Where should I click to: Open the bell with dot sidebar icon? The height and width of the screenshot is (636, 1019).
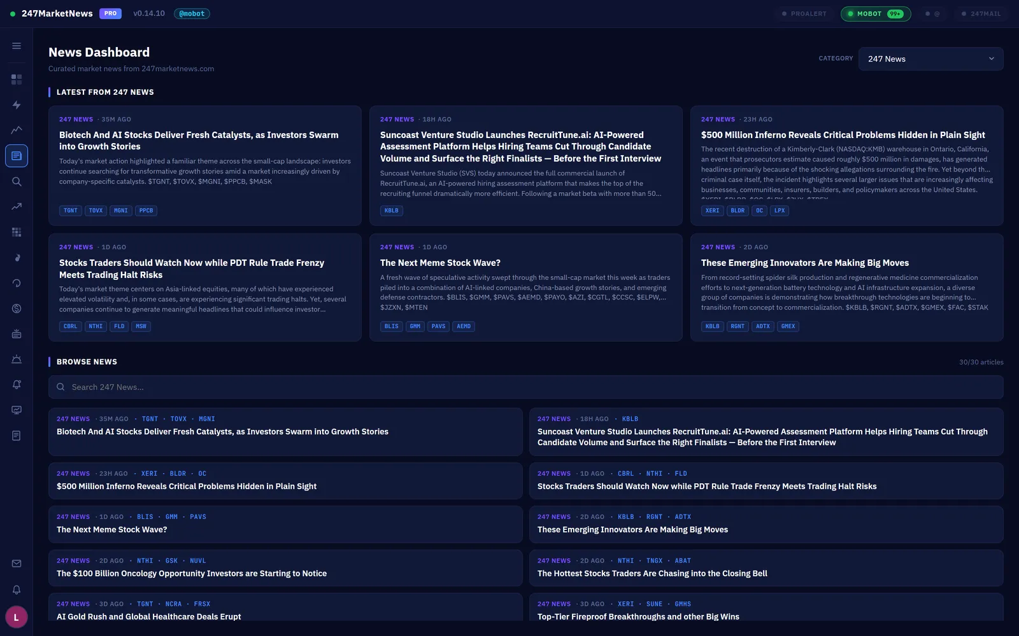click(17, 385)
